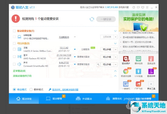Click the wrench icon beside 驱动诊所 link
This screenshot has height=114, width=167.
click(x=50, y=89)
